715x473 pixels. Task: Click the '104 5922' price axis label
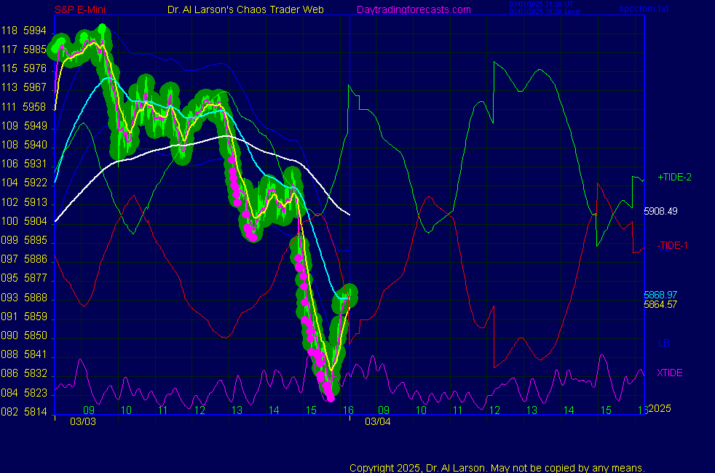[24, 183]
